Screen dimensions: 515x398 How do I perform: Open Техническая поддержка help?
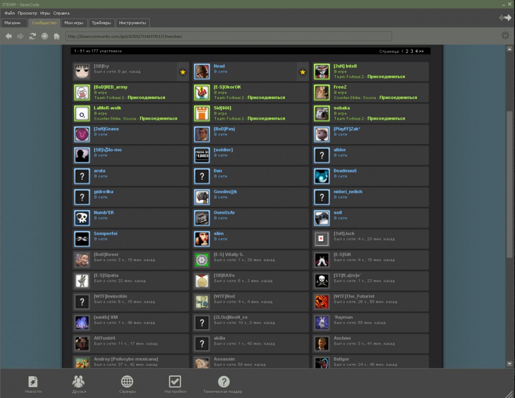point(223,385)
